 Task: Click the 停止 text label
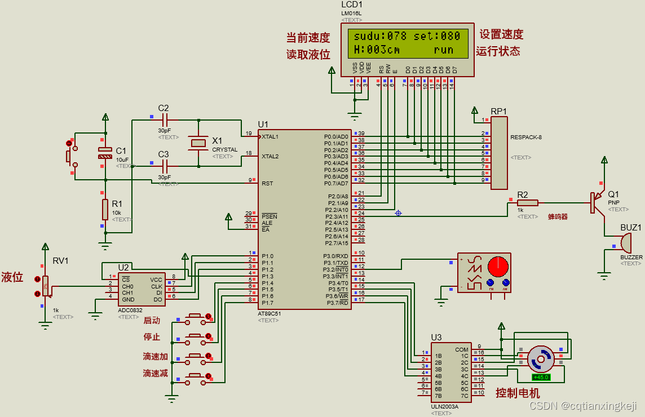coord(152,337)
